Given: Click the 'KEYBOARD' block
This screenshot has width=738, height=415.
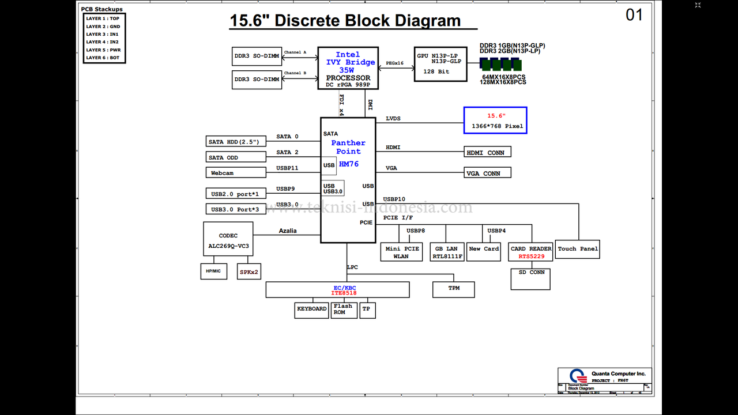Looking at the screenshot, I should pyautogui.click(x=312, y=310).
